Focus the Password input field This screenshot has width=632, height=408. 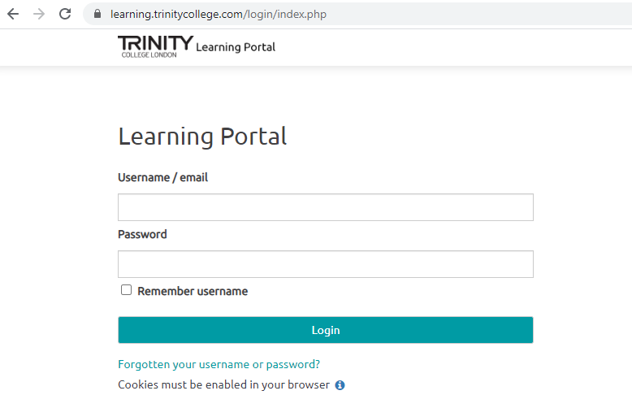point(326,264)
